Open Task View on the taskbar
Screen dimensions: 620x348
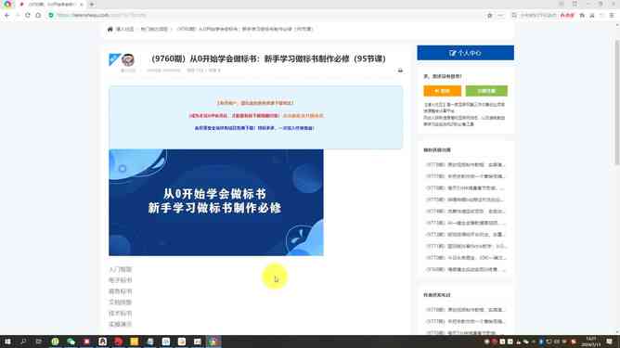point(38,342)
